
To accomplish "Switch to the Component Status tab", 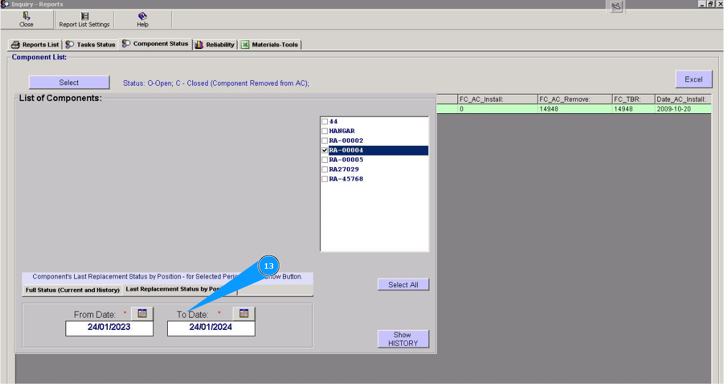I will click(156, 44).
